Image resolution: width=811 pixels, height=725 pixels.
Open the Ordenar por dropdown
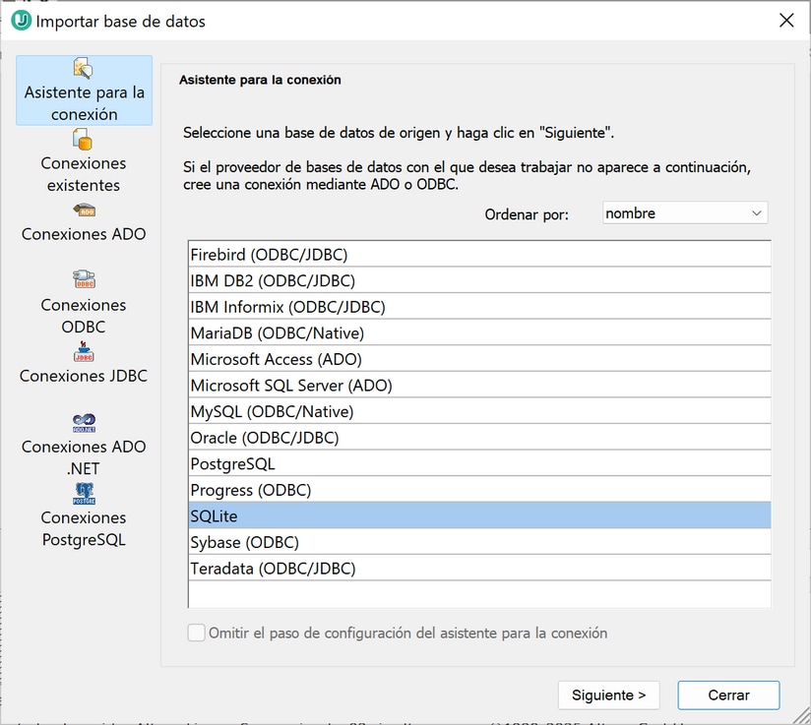click(x=685, y=213)
